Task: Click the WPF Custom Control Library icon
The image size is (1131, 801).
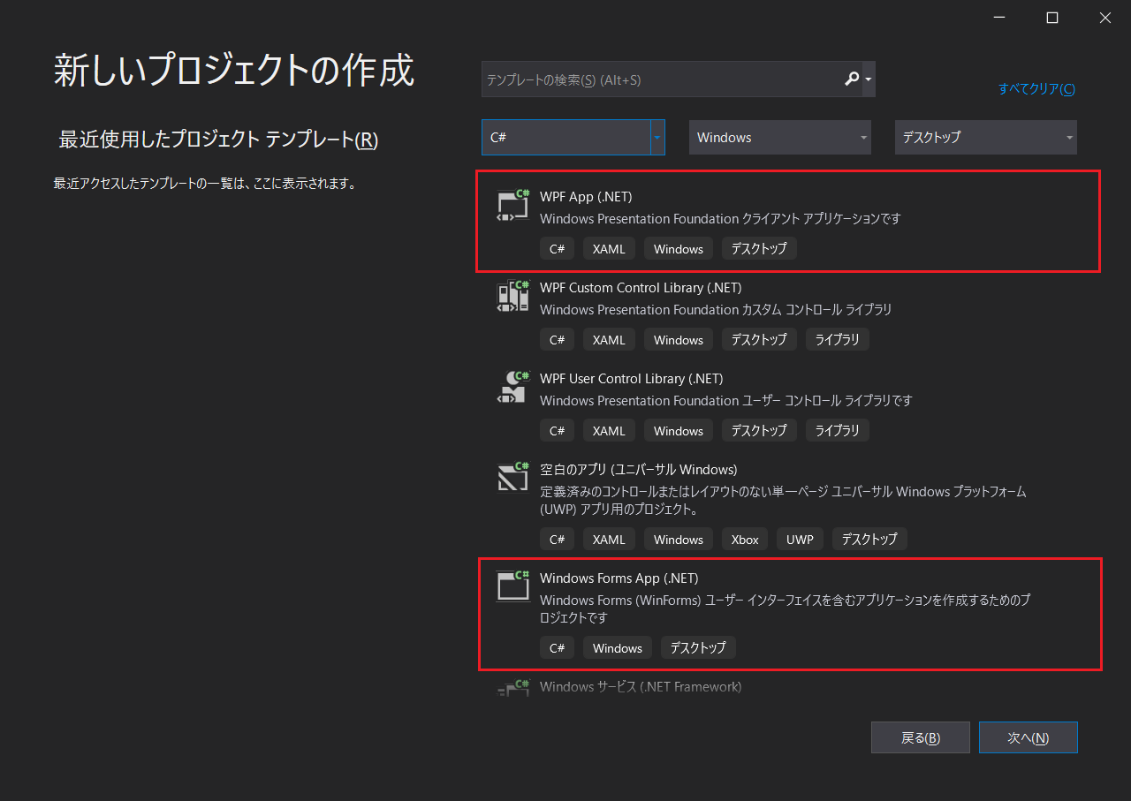Action: pos(512,296)
